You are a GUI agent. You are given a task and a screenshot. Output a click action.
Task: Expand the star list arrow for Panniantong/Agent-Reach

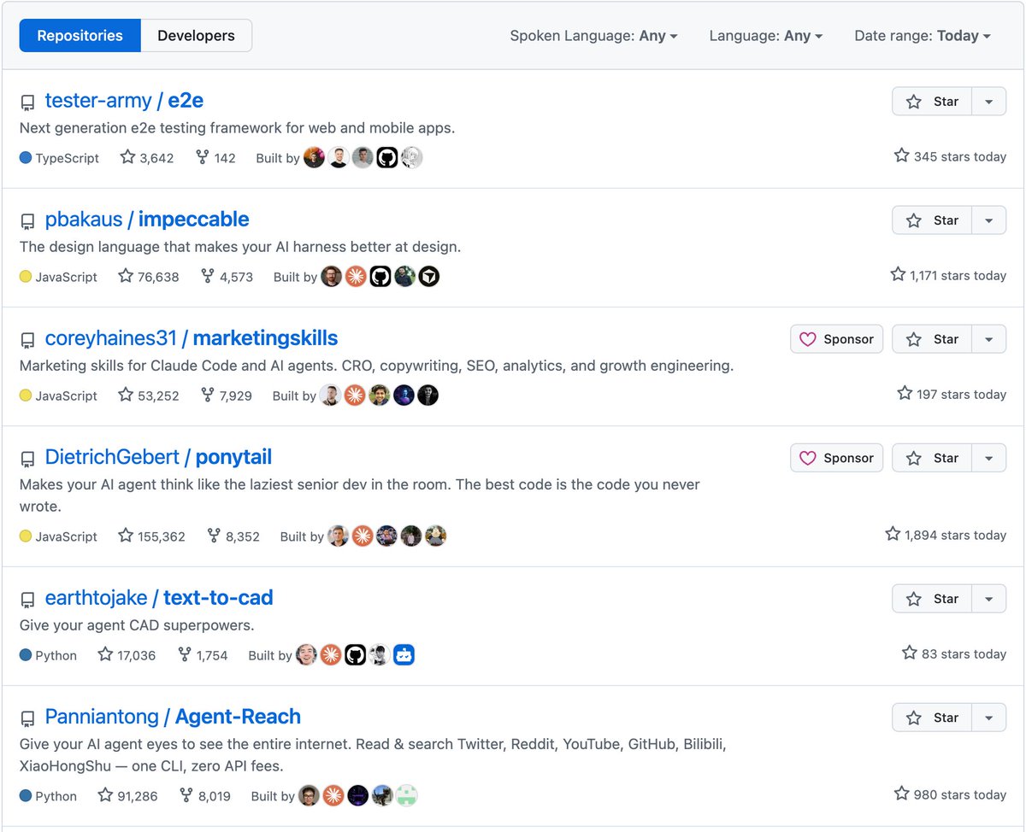(x=989, y=718)
